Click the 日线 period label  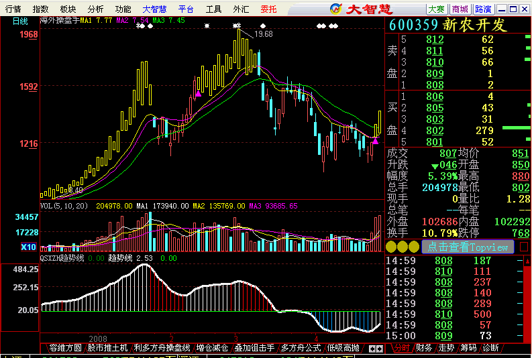[x=20, y=21]
